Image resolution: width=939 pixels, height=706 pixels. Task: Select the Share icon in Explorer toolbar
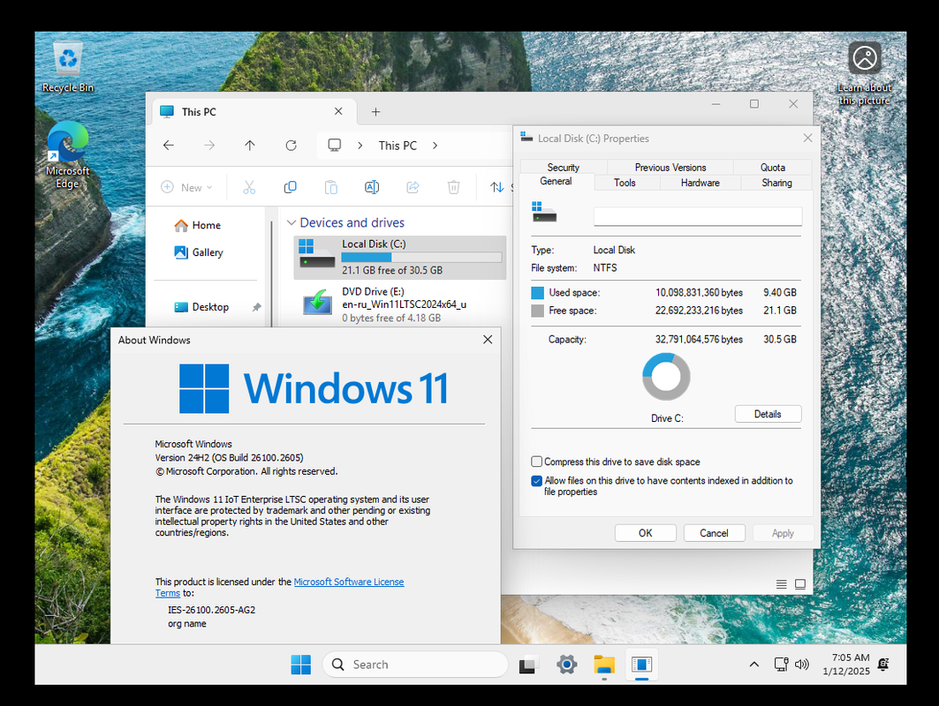(413, 187)
